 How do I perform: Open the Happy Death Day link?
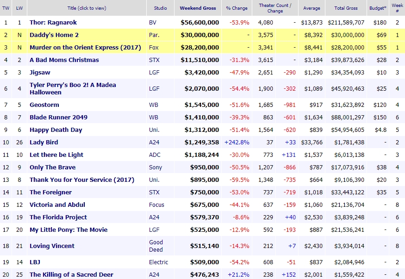point(56,130)
